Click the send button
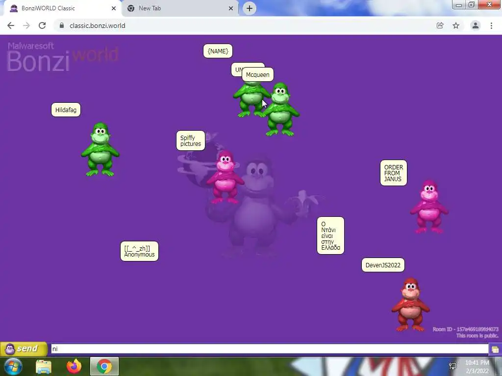Screen dimensions: 502x376 pos(24,349)
